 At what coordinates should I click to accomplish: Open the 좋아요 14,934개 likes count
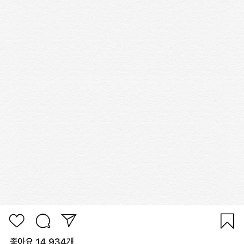(x=42, y=241)
